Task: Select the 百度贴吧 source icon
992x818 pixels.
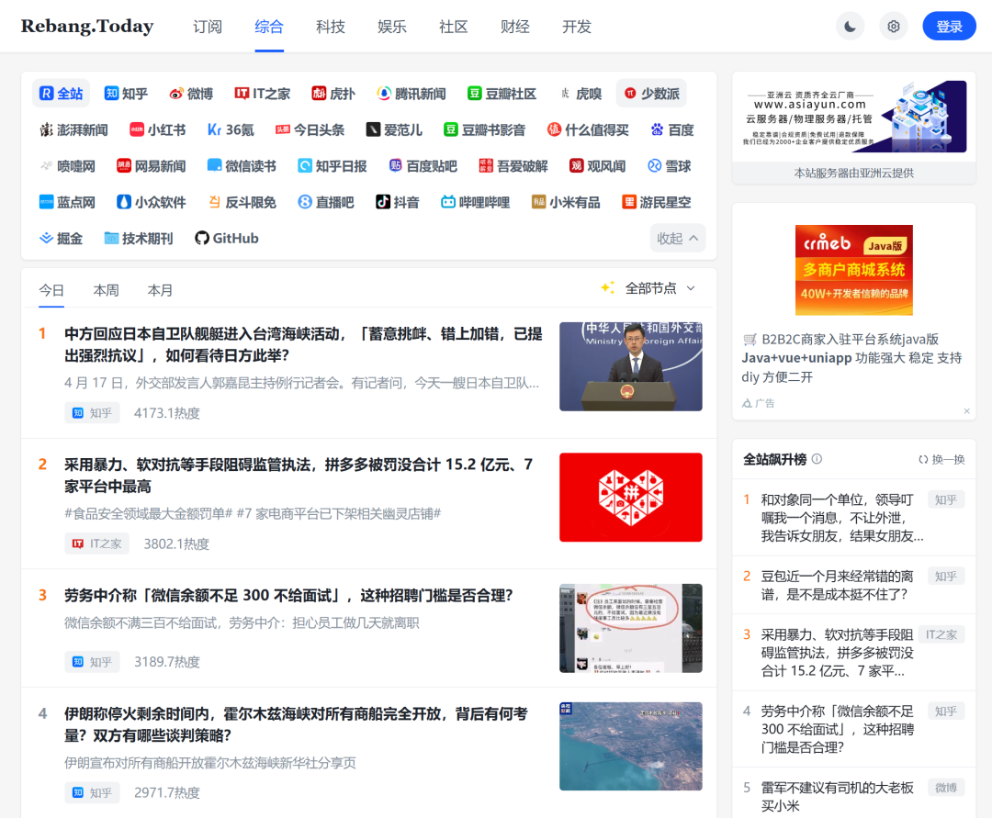Action: pyautogui.click(x=423, y=165)
